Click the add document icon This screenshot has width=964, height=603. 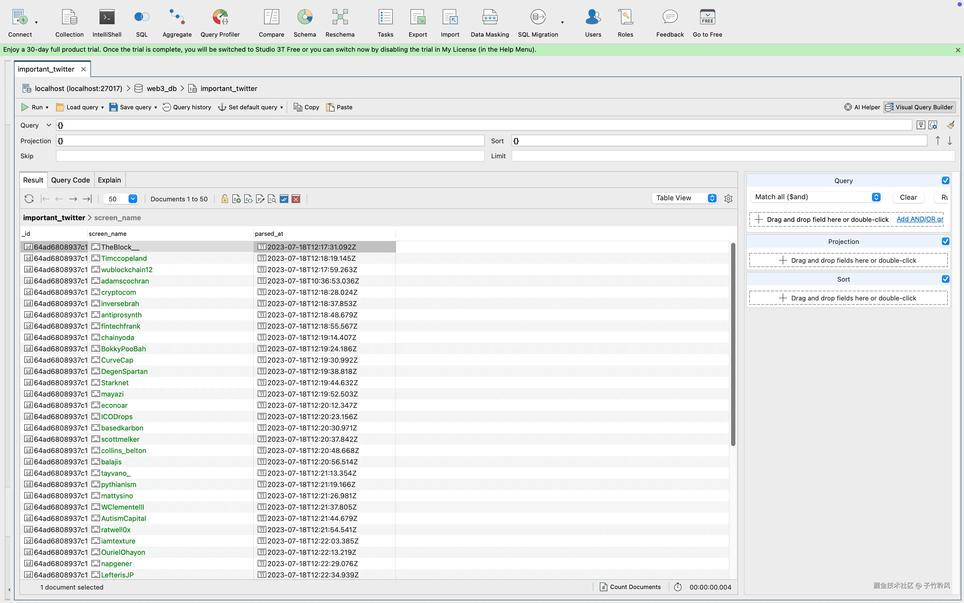pyautogui.click(x=236, y=199)
